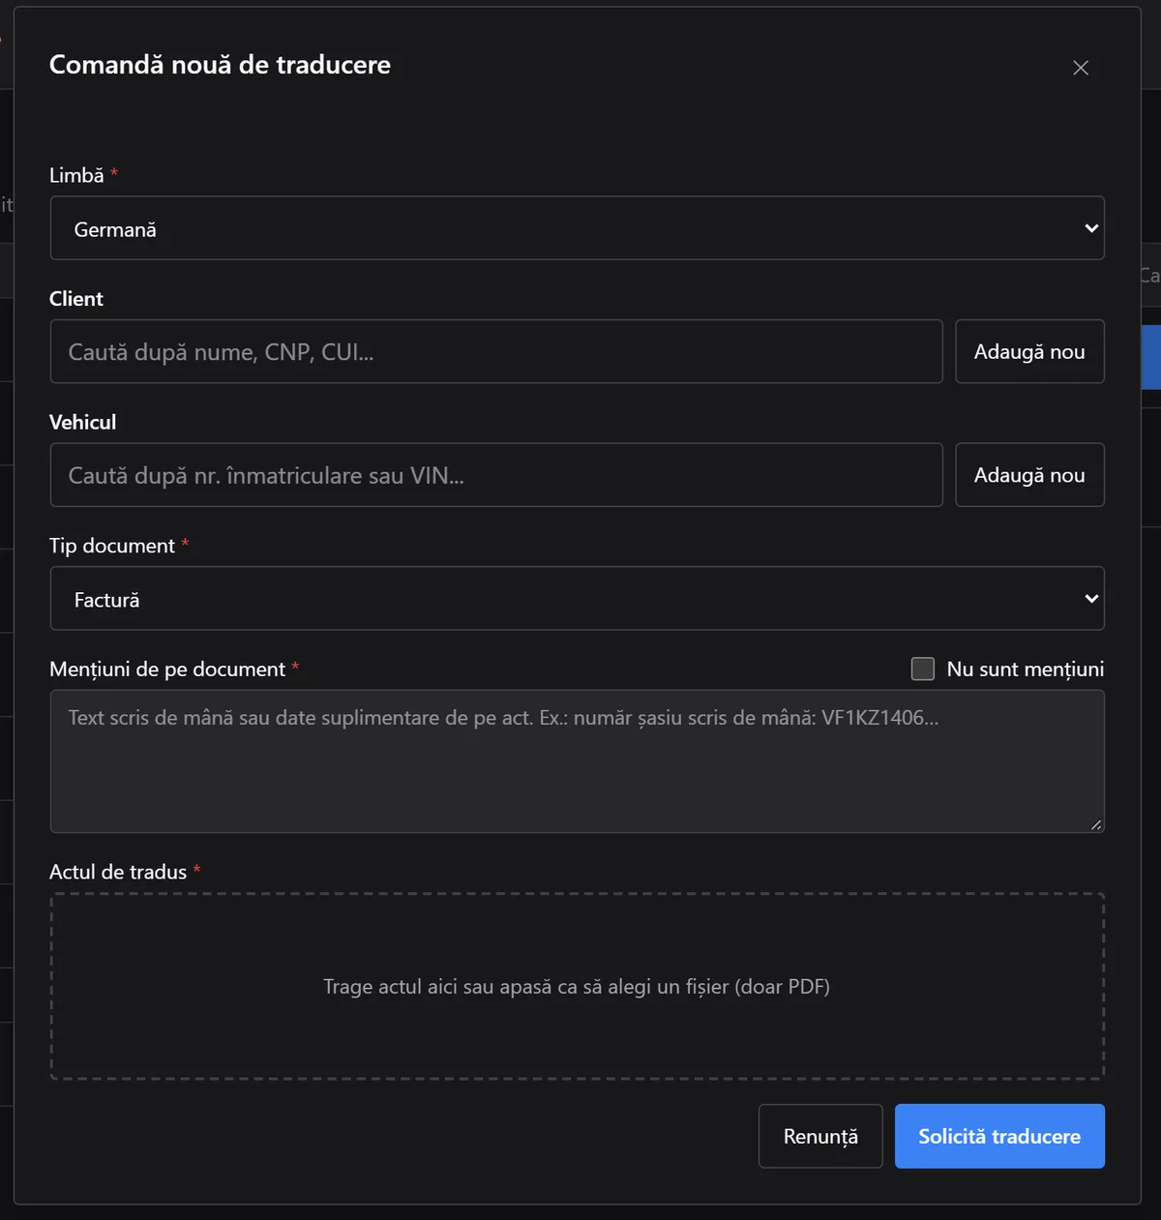Click Adaugă nou next to the Vehicul field

coord(1029,475)
